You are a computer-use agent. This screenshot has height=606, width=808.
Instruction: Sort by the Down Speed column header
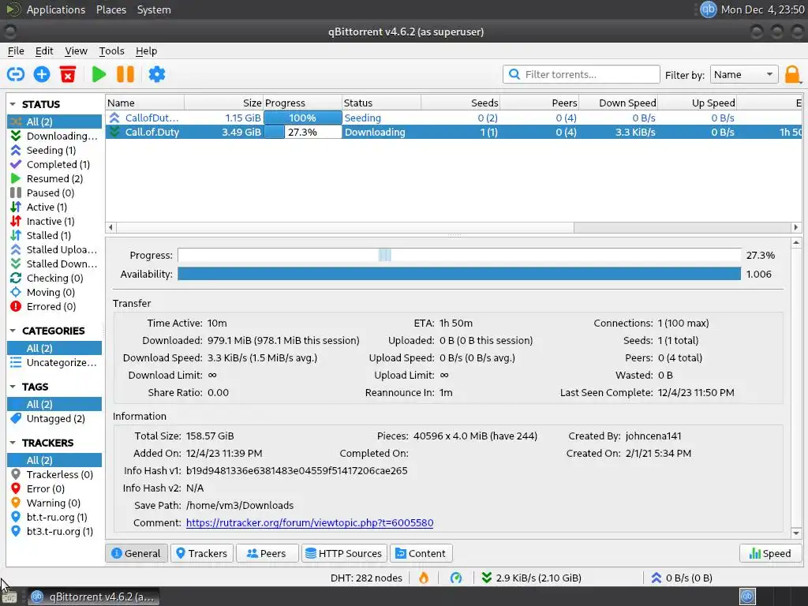click(x=619, y=103)
